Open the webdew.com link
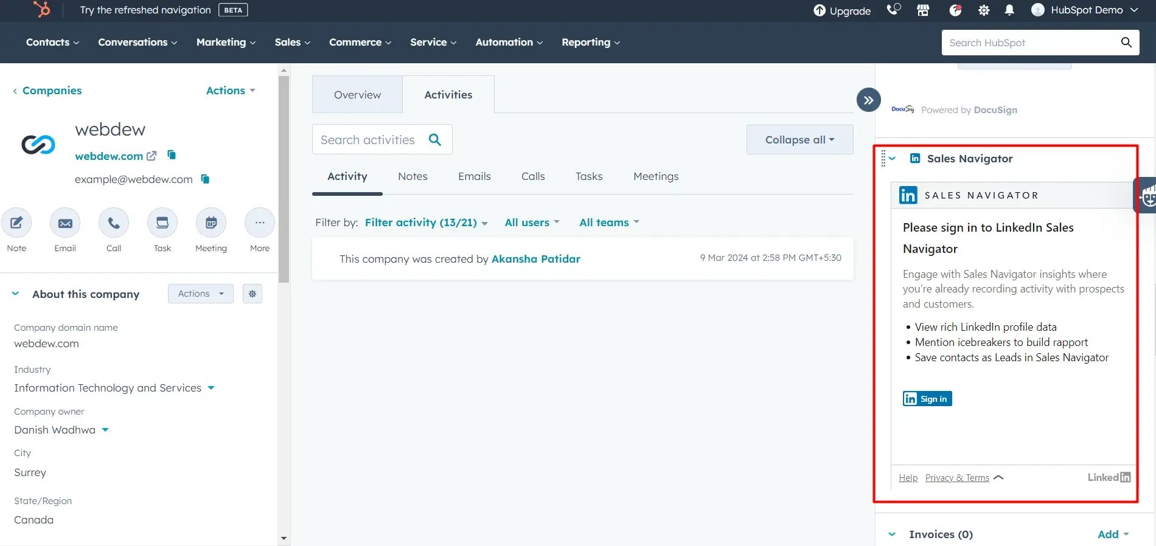Image resolution: width=1156 pixels, height=546 pixels. (x=109, y=156)
